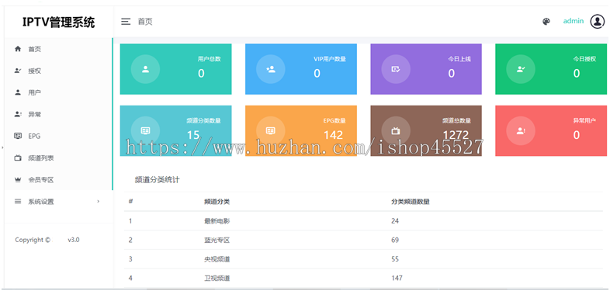Click the 系统设置 lines icon in sidebar
Image resolution: width=610 pixels, height=291 pixels.
[x=18, y=202]
